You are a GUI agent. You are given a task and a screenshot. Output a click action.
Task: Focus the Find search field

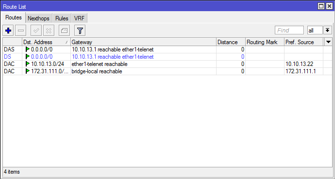tap(289, 30)
